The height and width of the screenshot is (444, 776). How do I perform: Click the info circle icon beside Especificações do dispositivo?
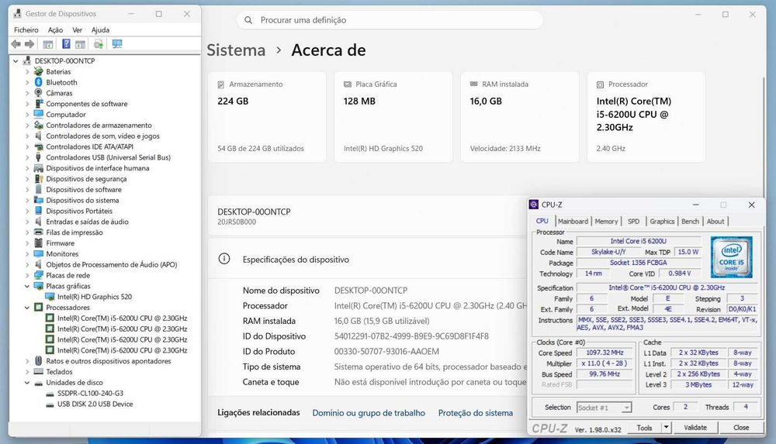tap(224, 259)
